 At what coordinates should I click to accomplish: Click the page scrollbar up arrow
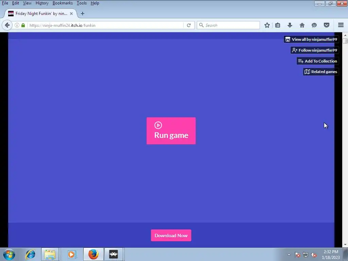(345, 35)
